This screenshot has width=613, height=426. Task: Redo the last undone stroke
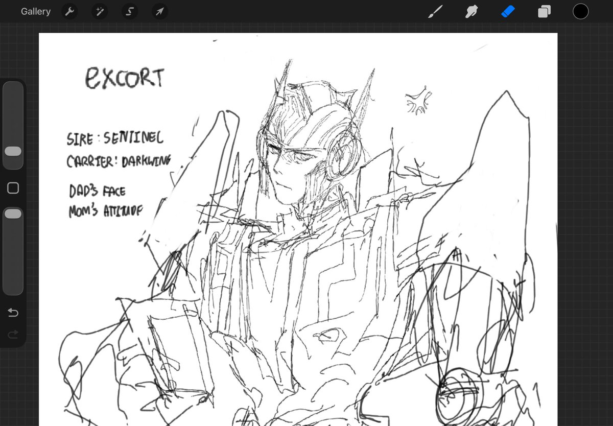(13, 334)
